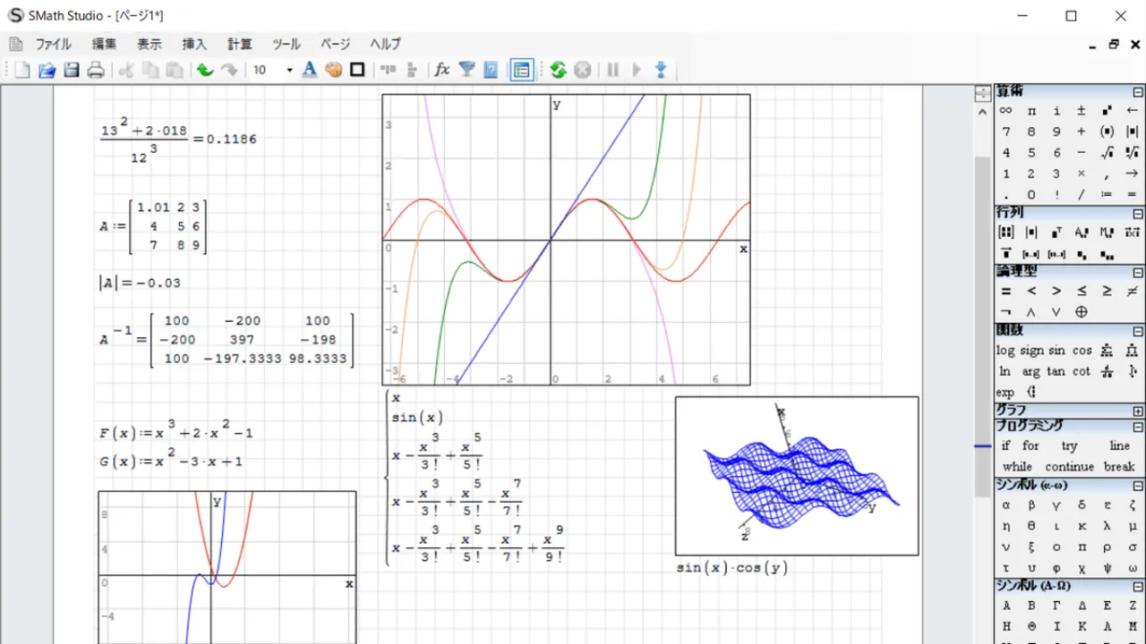Open the 表示 menu

pos(150,44)
